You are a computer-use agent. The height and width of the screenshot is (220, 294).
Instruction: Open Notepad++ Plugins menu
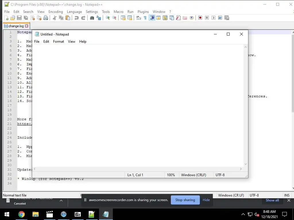143,11
